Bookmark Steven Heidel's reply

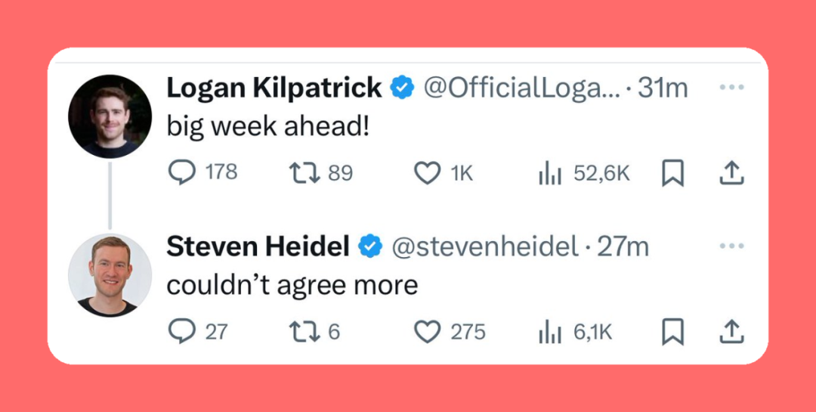pyautogui.click(x=672, y=333)
